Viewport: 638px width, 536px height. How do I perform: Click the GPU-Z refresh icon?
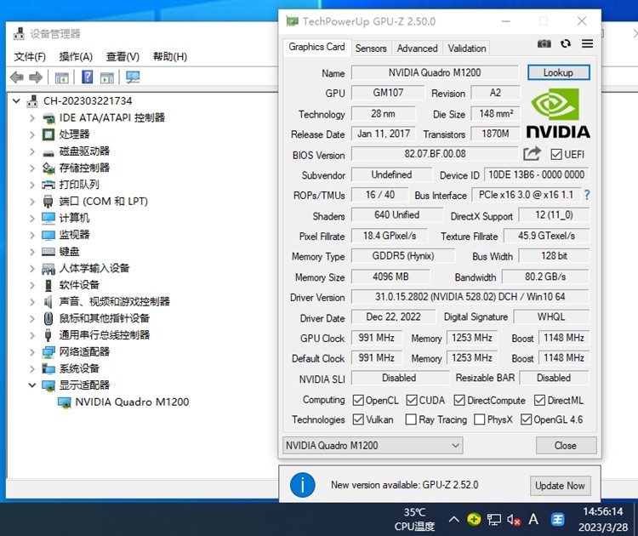pyautogui.click(x=566, y=43)
